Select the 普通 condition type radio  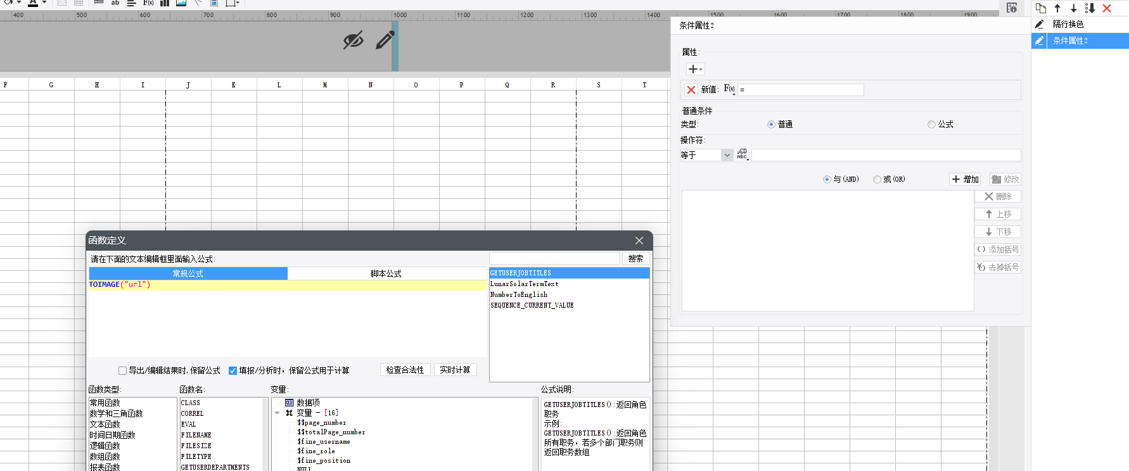[771, 124]
